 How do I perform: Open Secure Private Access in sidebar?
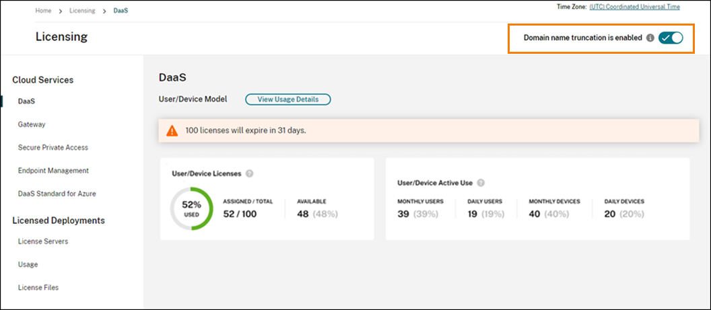[x=53, y=147]
